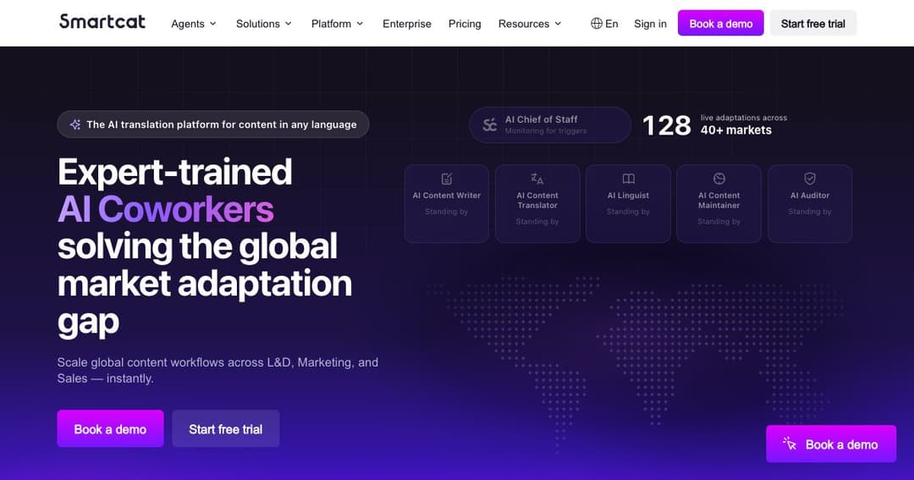Select the AI Linguist card label

628,196
